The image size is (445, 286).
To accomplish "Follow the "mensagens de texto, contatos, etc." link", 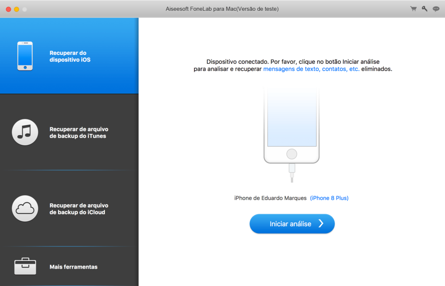I will [x=311, y=69].
